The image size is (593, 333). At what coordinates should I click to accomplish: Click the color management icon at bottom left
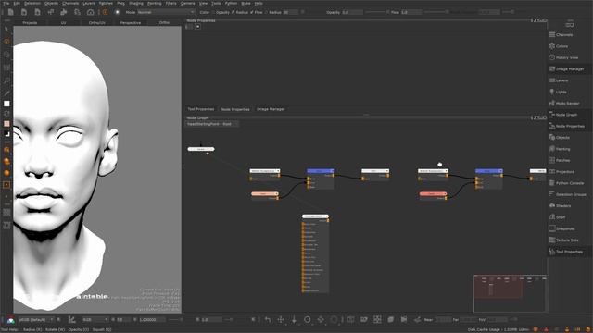pos(11,320)
